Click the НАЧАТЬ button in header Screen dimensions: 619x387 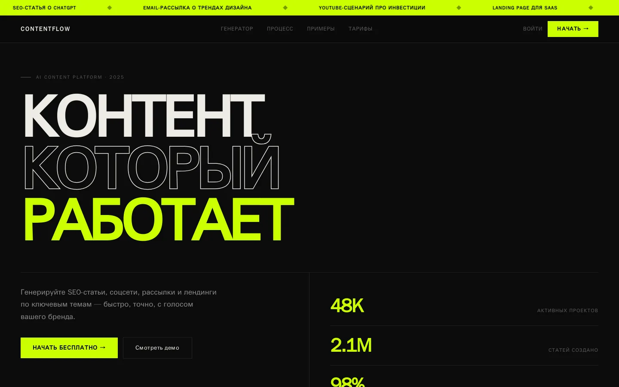tap(573, 29)
